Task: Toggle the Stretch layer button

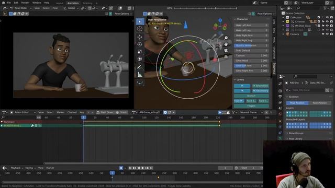Action: [x=251, y=96]
